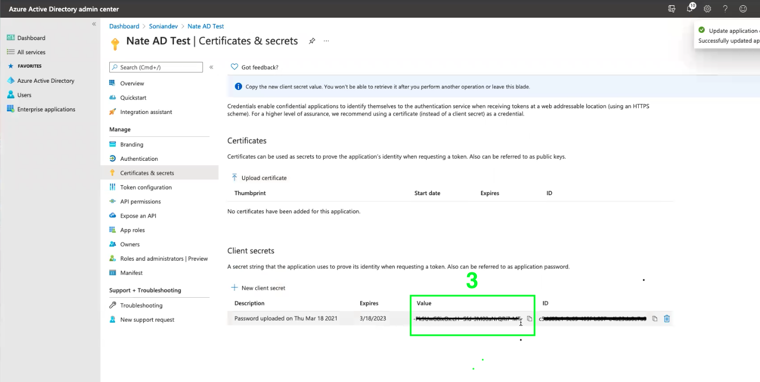
Task: Open the Overview menu item
Action: (x=132, y=83)
